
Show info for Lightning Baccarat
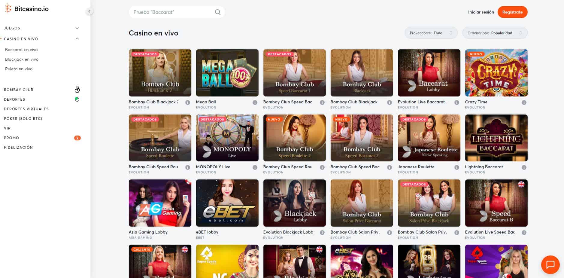click(524, 167)
